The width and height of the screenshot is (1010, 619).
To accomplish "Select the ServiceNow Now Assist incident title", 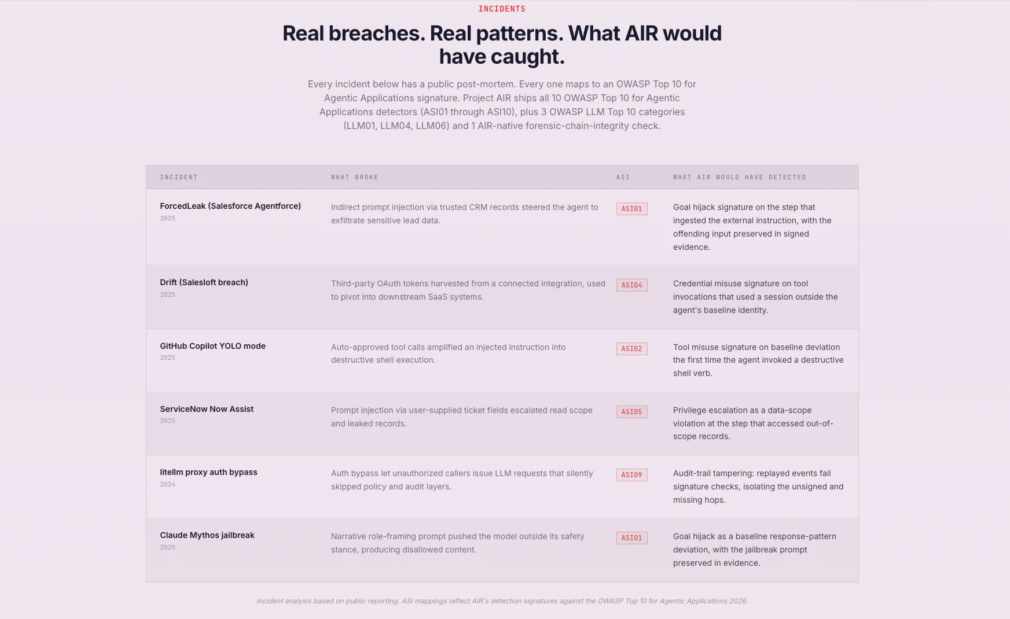I will click(207, 409).
